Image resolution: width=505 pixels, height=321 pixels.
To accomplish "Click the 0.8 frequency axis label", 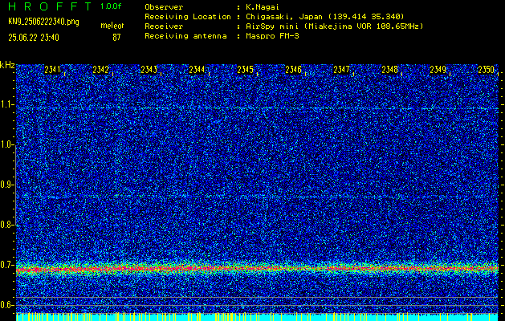I will click(x=6, y=225).
